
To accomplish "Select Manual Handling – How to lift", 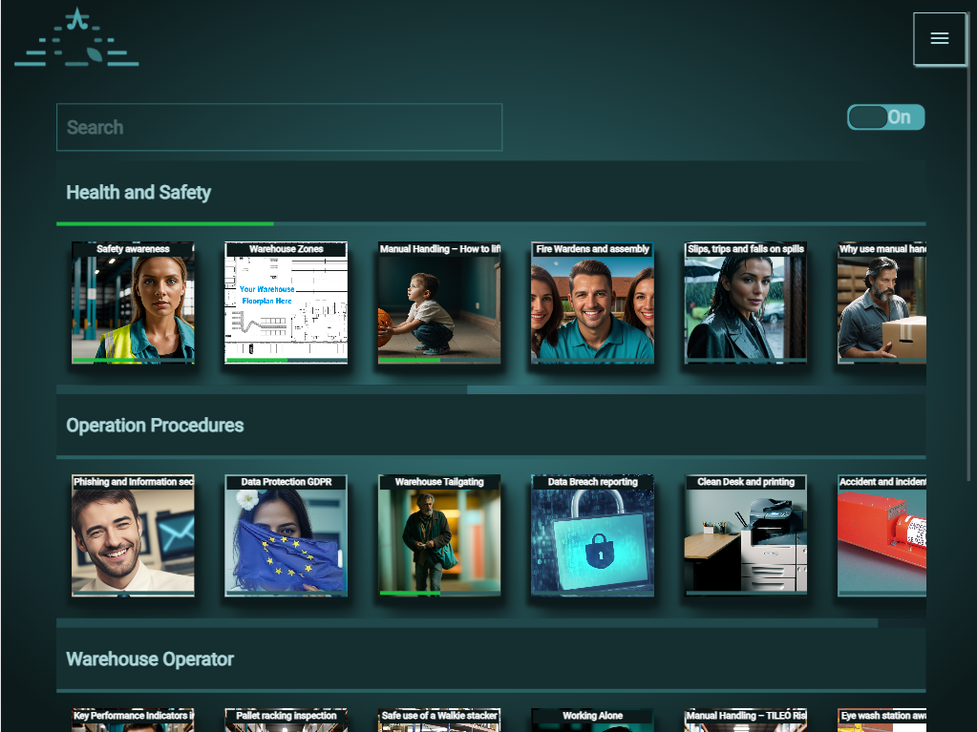I will tap(439, 303).
